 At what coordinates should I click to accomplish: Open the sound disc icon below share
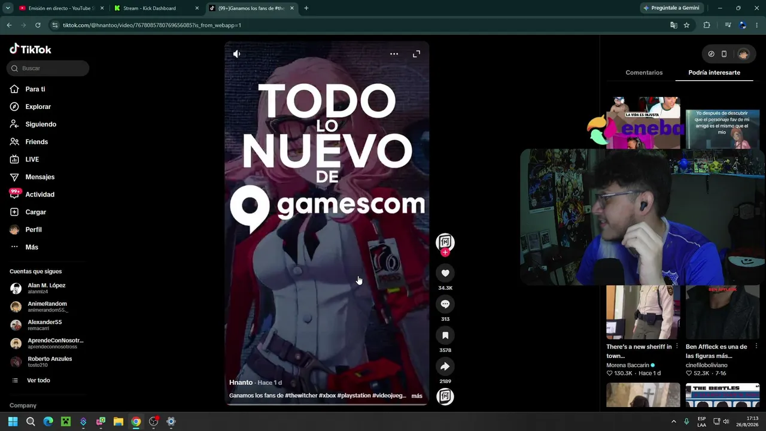coord(445,396)
